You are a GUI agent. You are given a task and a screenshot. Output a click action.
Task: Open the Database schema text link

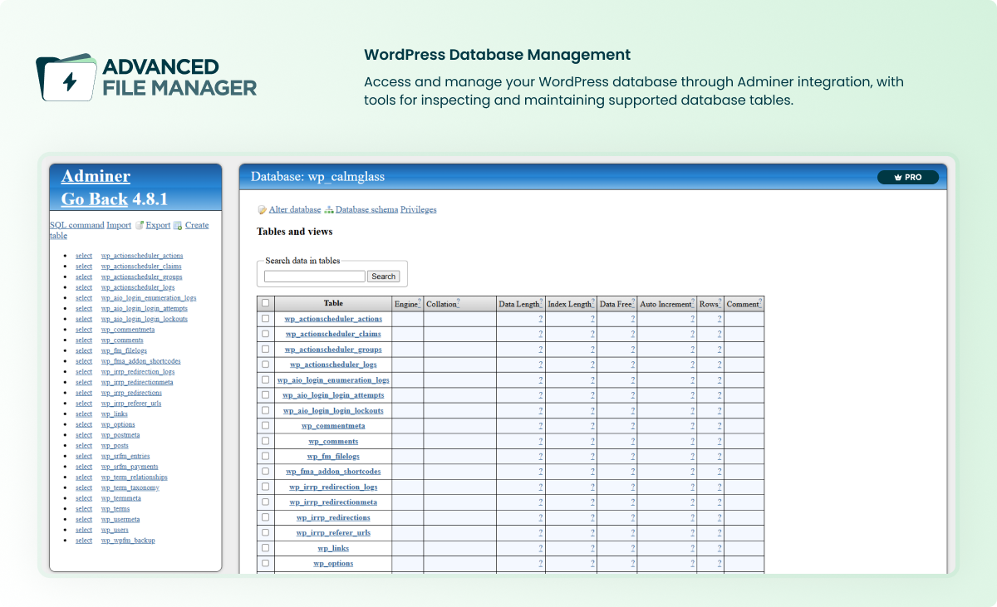(x=366, y=210)
